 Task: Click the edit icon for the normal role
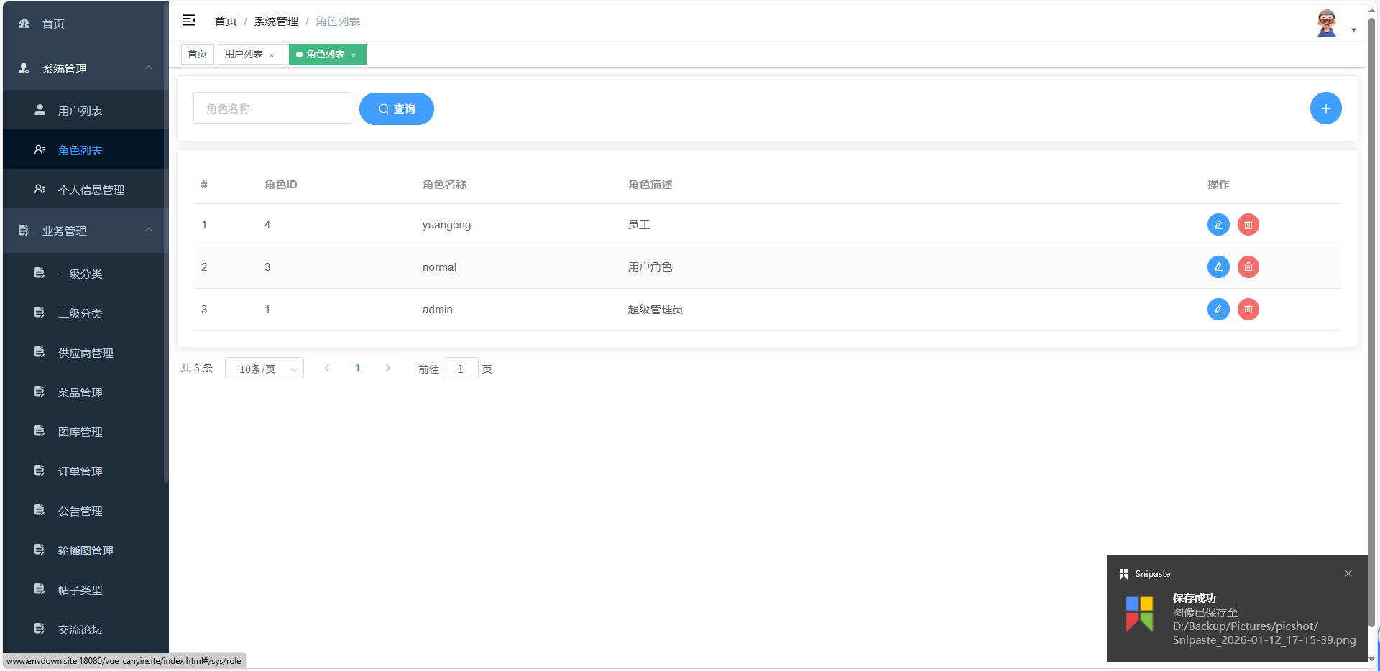1218,267
